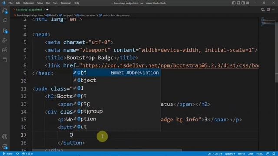Open the Explorer view in activity bar
Screen dimensions: 278x156
tap(5, 11)
